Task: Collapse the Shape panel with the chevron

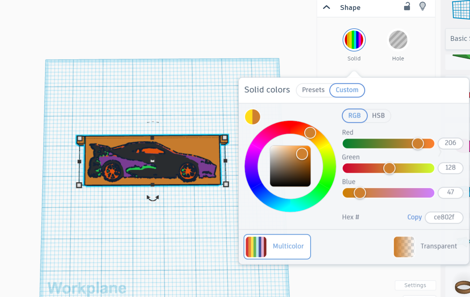Action: tap(326, 7)
